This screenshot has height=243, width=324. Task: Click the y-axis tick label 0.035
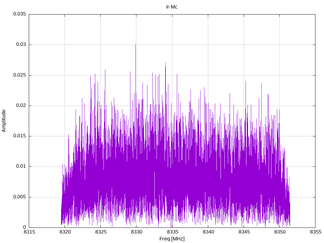(20, 14)
